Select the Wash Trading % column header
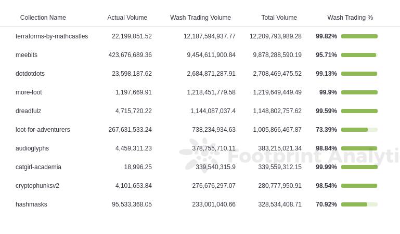Viewport: 400px width, 234px height. pos(350,18)
